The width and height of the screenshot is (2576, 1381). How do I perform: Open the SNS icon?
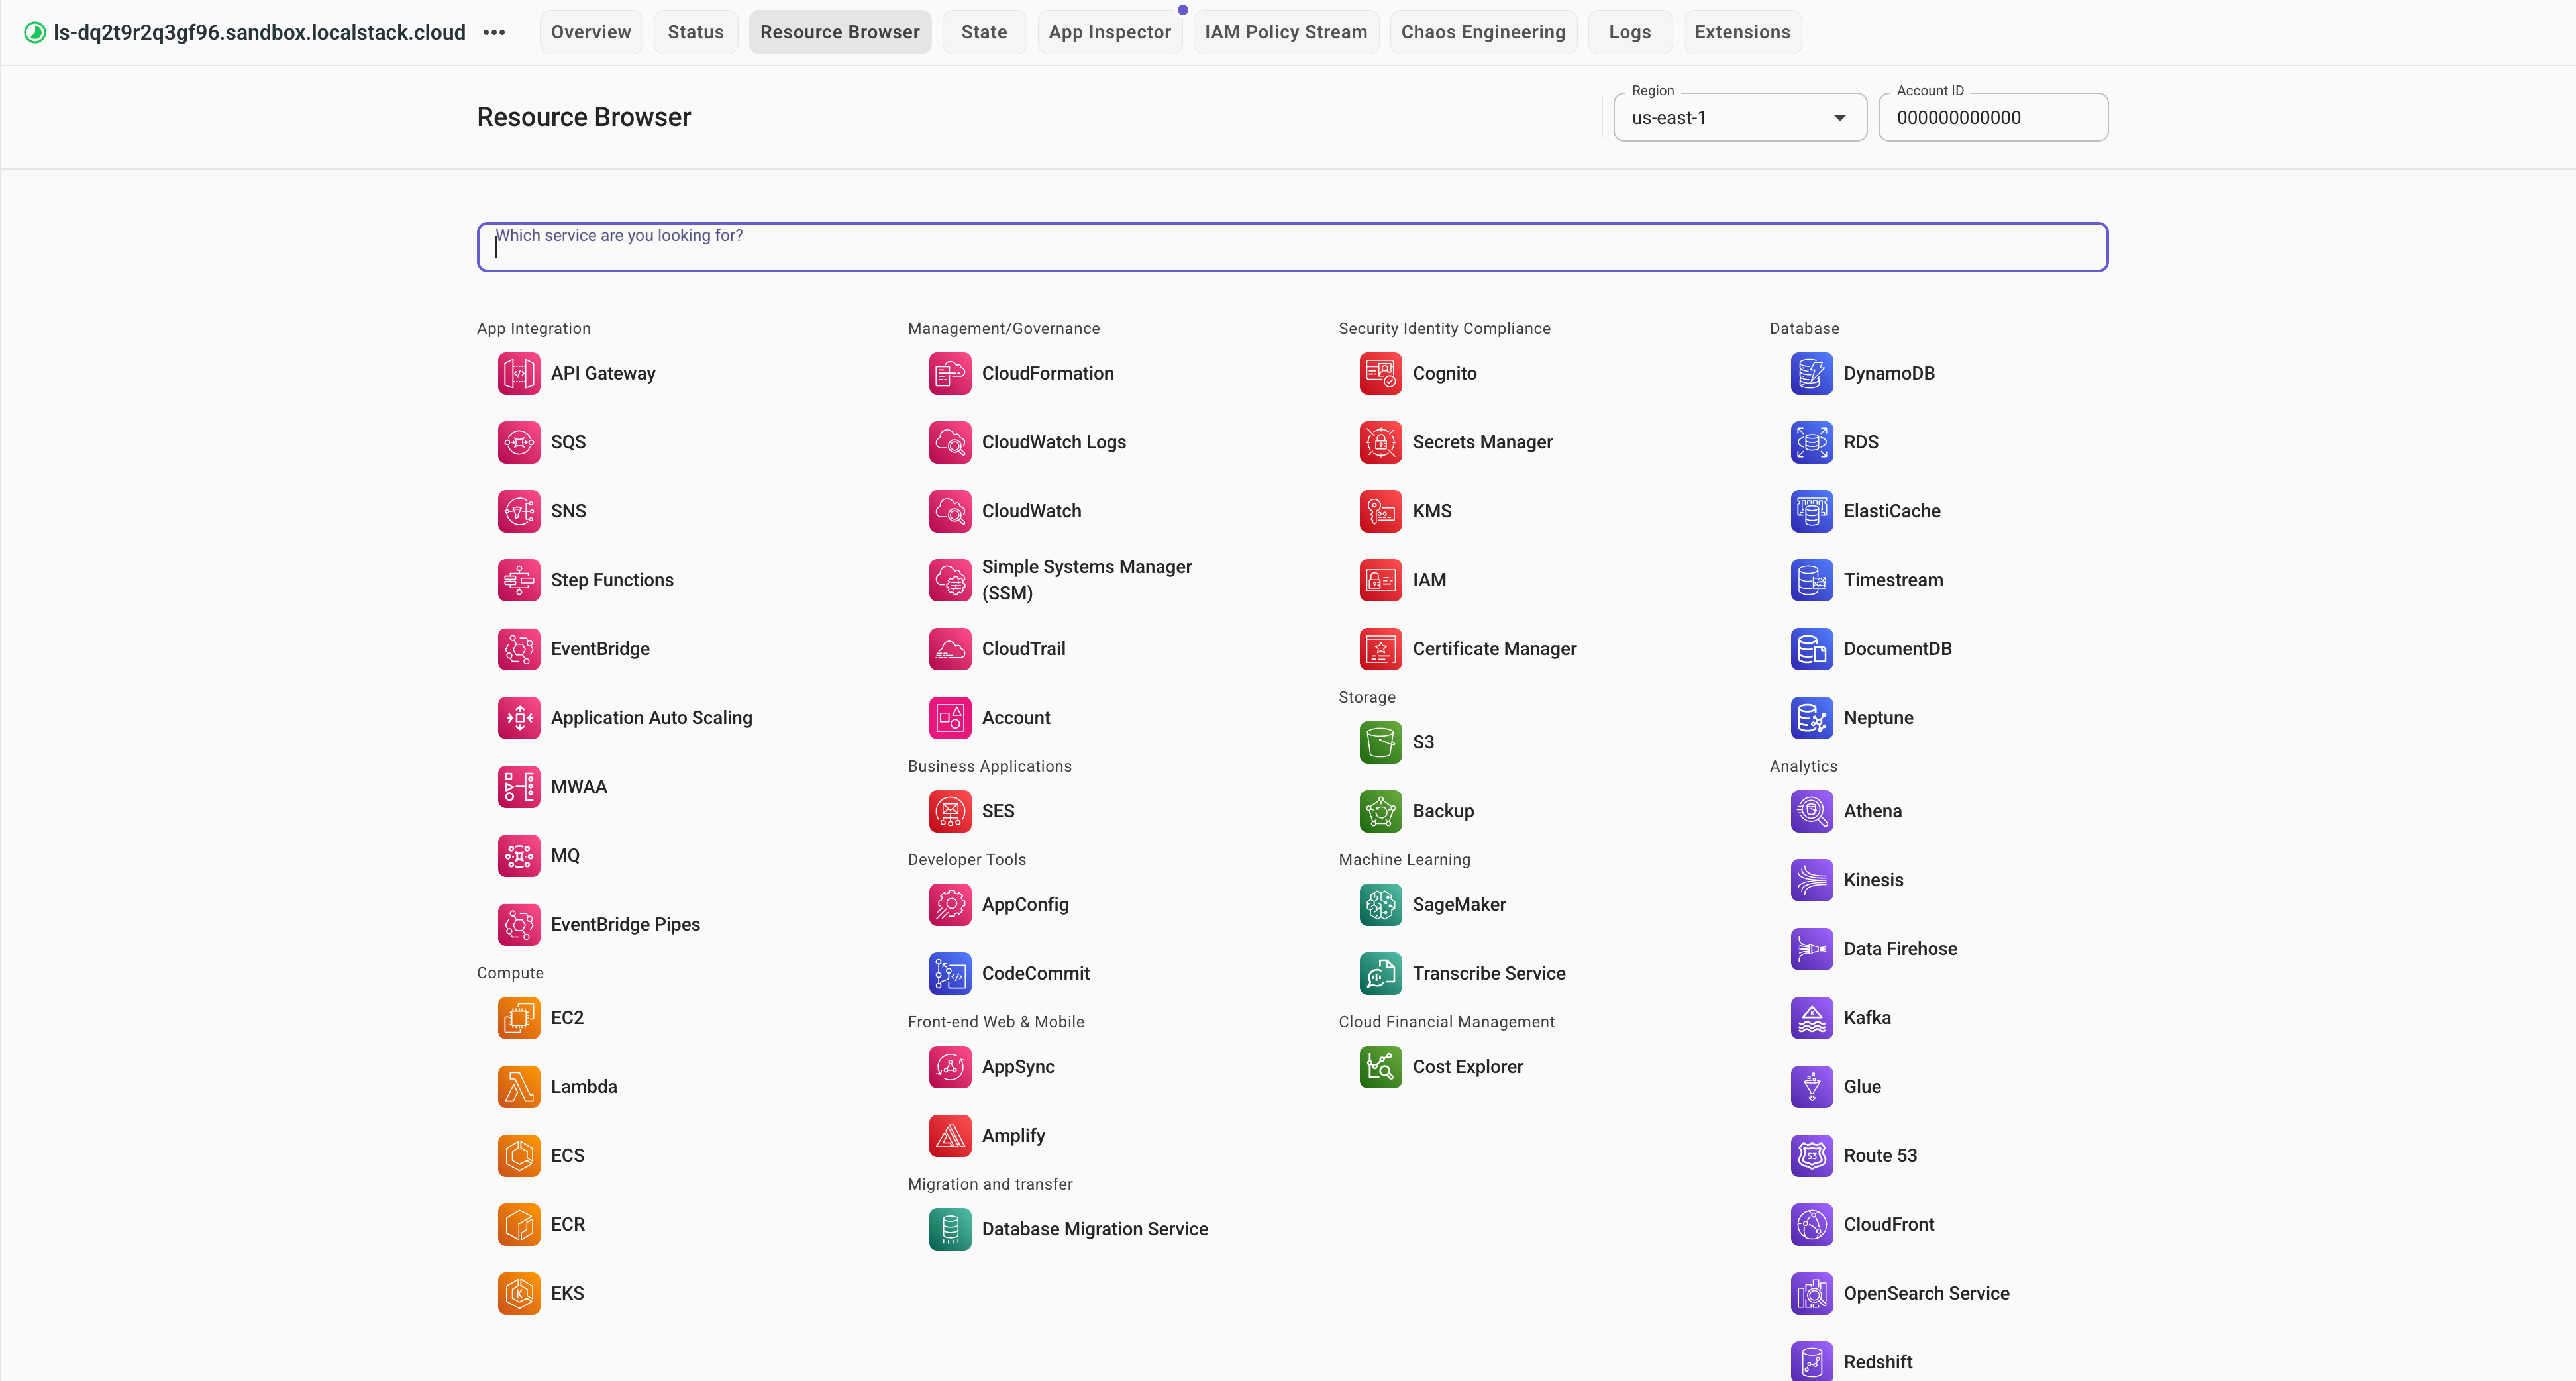coord(519,512)
